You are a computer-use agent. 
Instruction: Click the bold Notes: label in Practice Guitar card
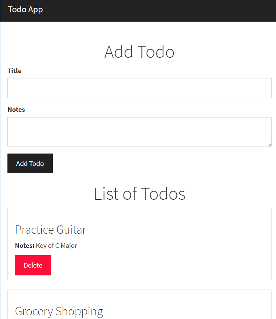(25, 246)
